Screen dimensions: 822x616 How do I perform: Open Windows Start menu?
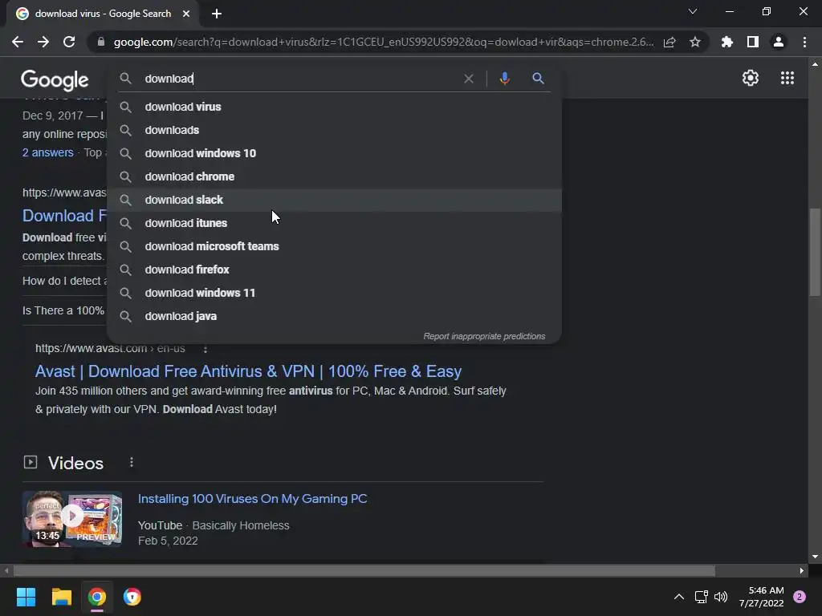pyautogui.click(x=26, y=597)
